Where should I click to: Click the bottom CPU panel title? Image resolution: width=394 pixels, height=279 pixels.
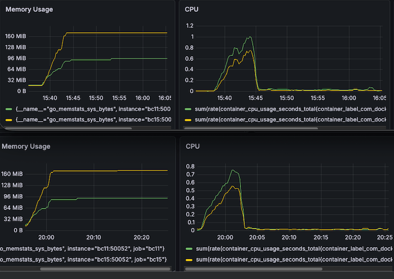point(192,146)
